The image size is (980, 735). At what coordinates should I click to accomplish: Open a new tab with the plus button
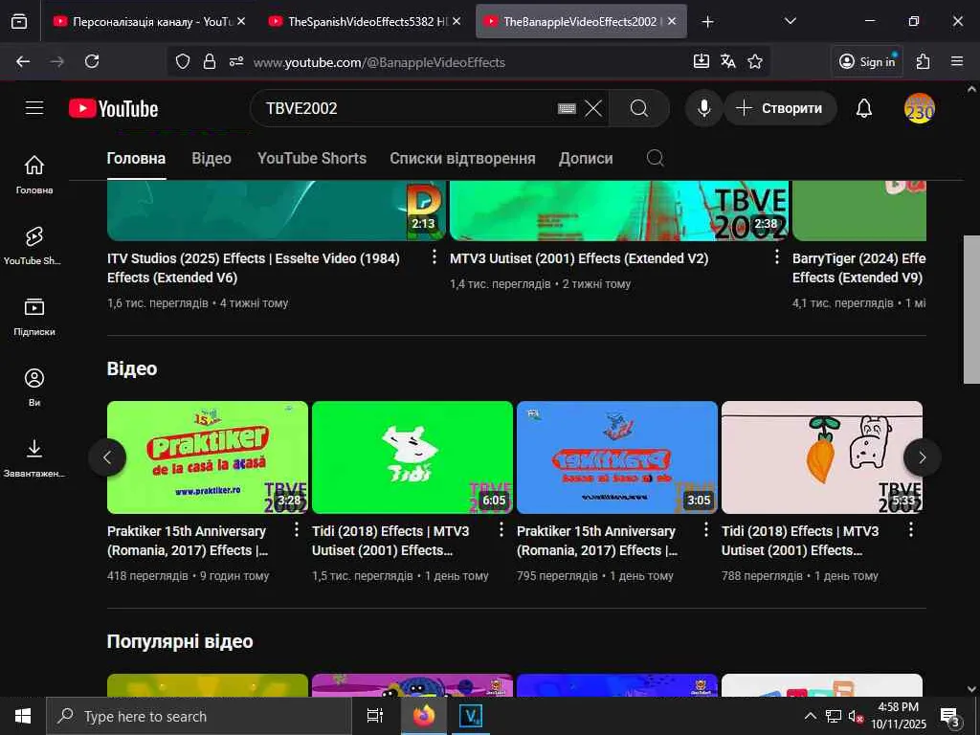(x=707, y=22)
